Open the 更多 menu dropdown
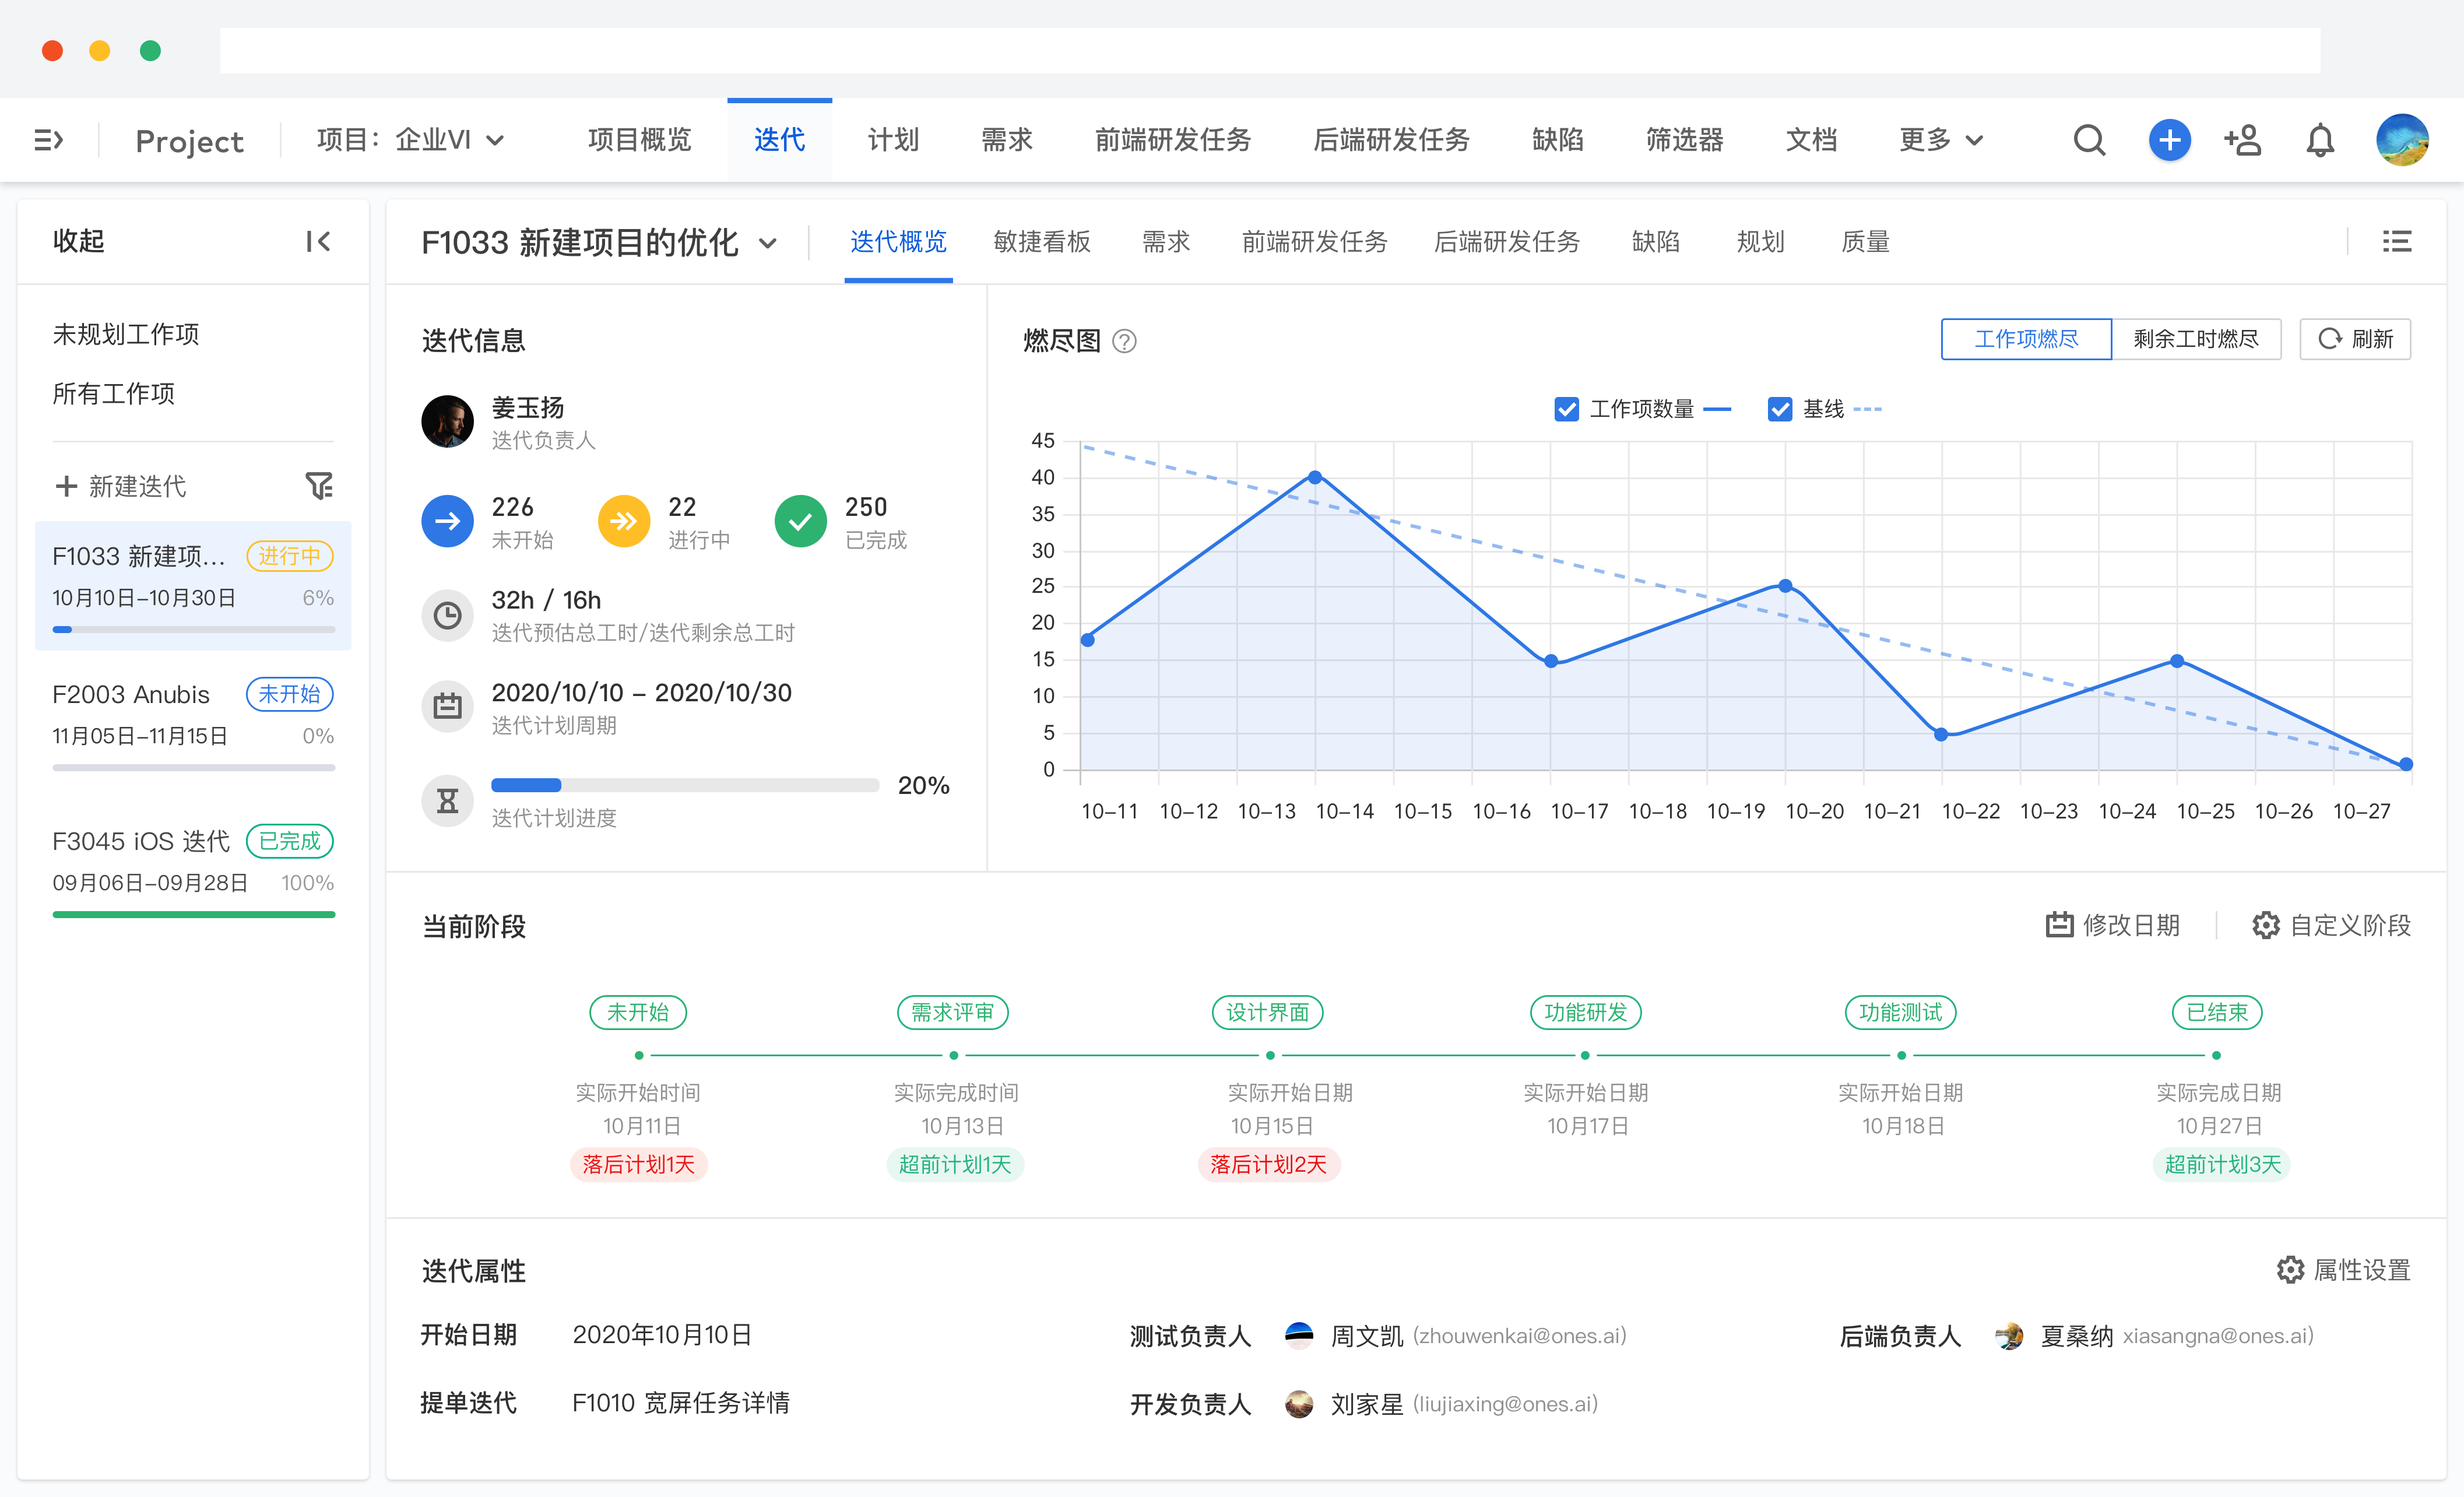Screen dimensions: 2464x1497 click(x=1939, y=140)
